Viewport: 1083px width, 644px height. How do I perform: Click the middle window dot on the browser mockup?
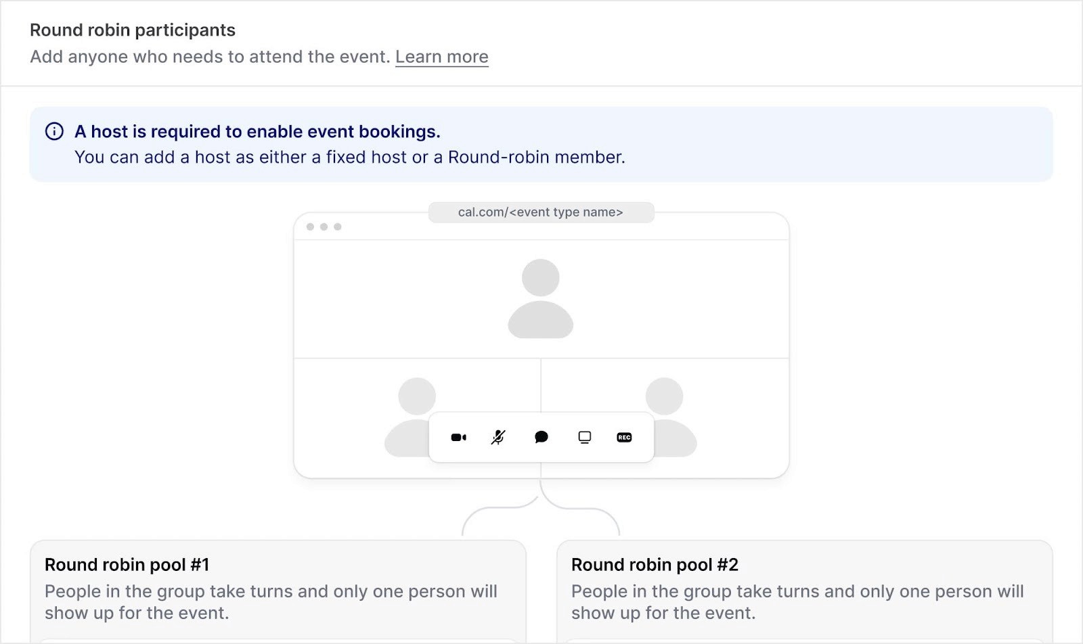point(324,227)
